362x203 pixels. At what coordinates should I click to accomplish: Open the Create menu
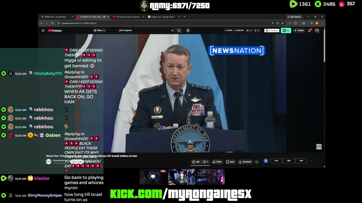point(299,30)
